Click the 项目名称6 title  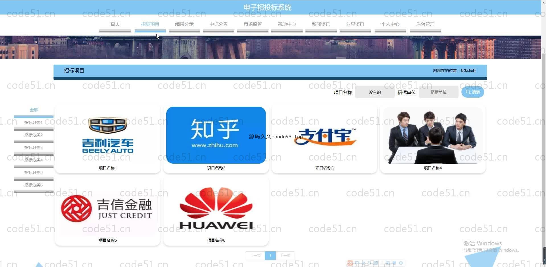point(216,240)
